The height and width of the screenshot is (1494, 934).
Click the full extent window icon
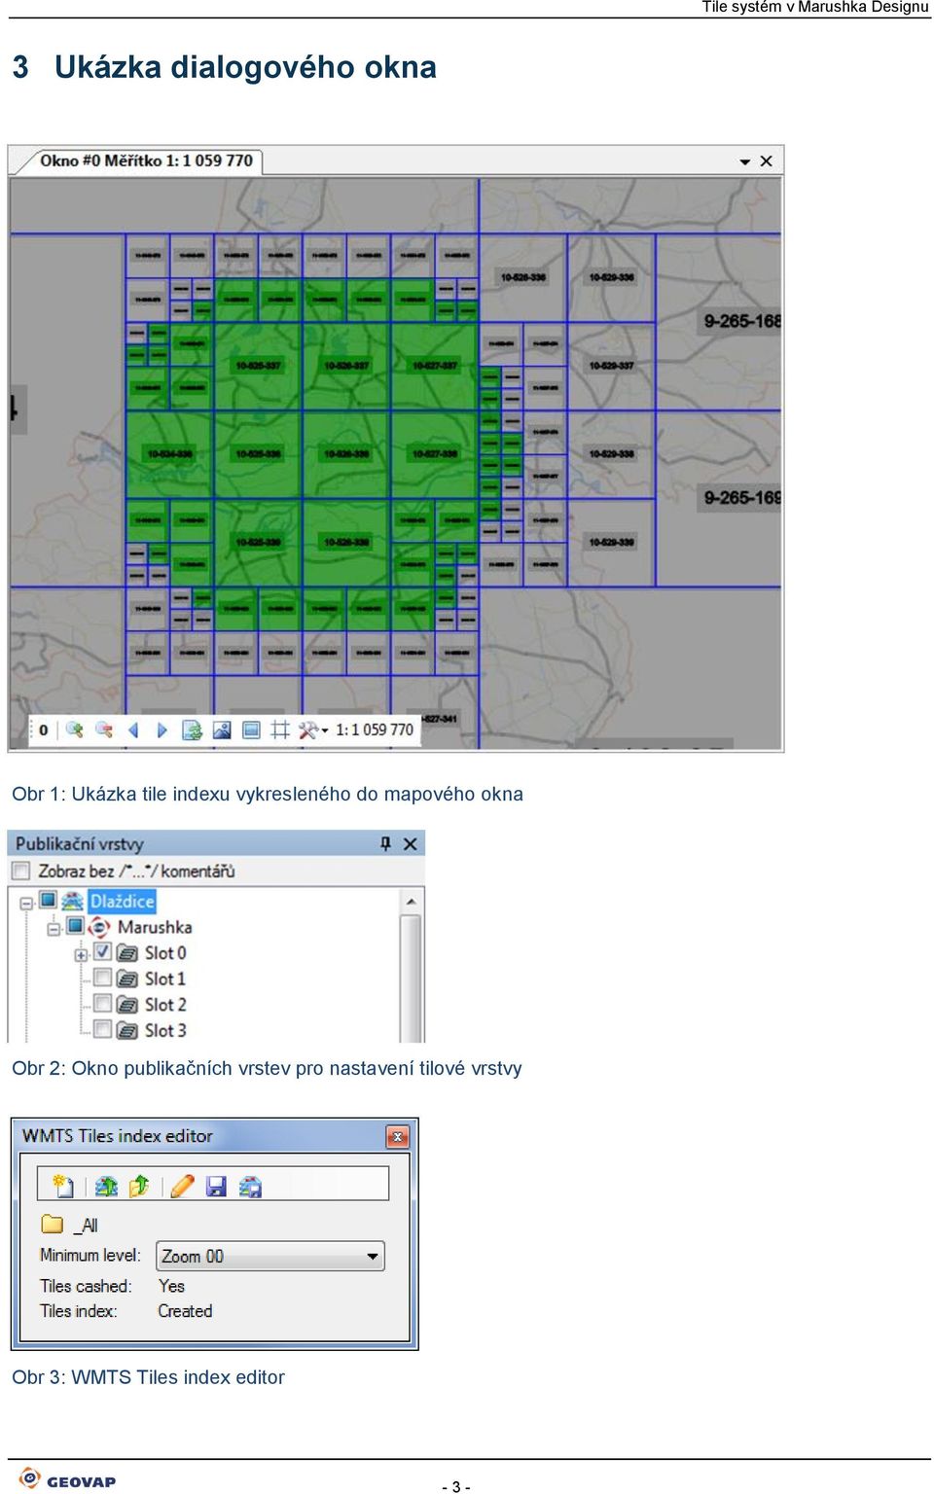(x=251, y=729)
